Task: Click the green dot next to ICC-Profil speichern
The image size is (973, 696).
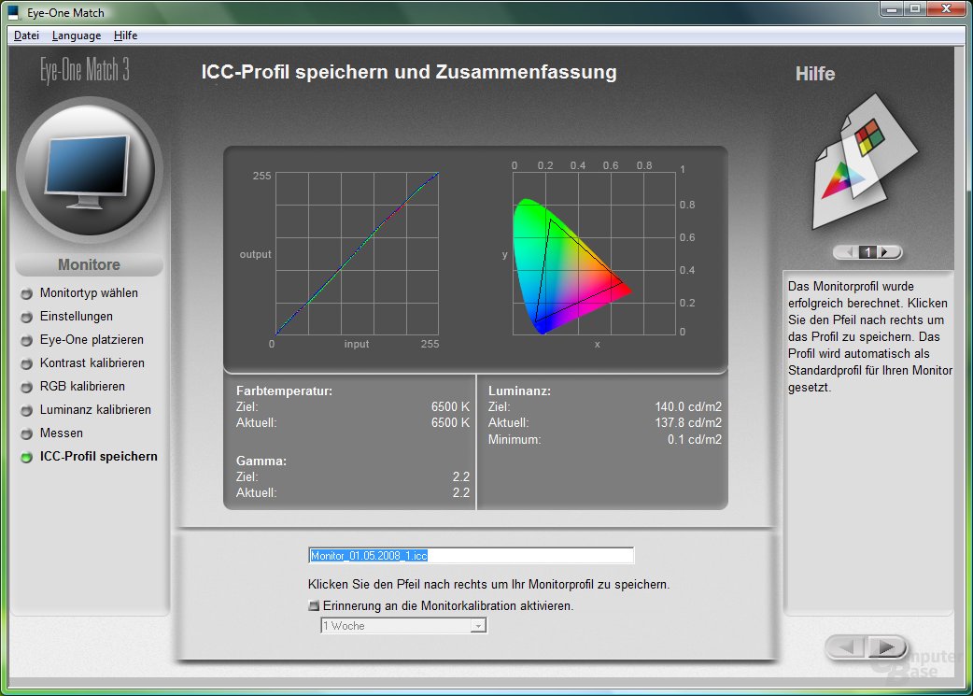Action: [27, 458]
